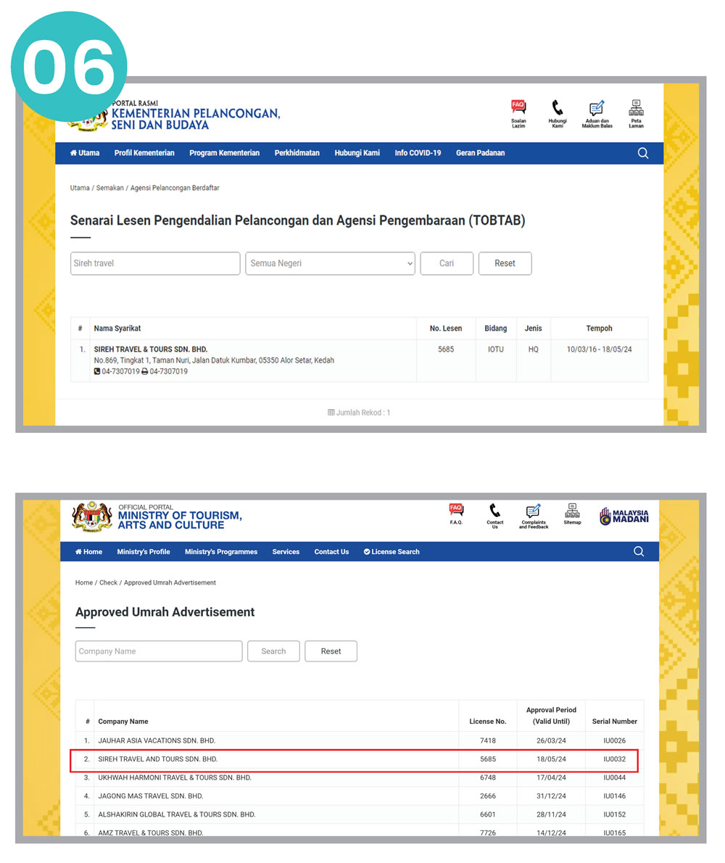Click the Search button for company name
This screenshot has width=725, height=863.
273,651
